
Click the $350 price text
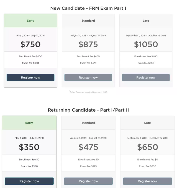(x=29, y=147)
